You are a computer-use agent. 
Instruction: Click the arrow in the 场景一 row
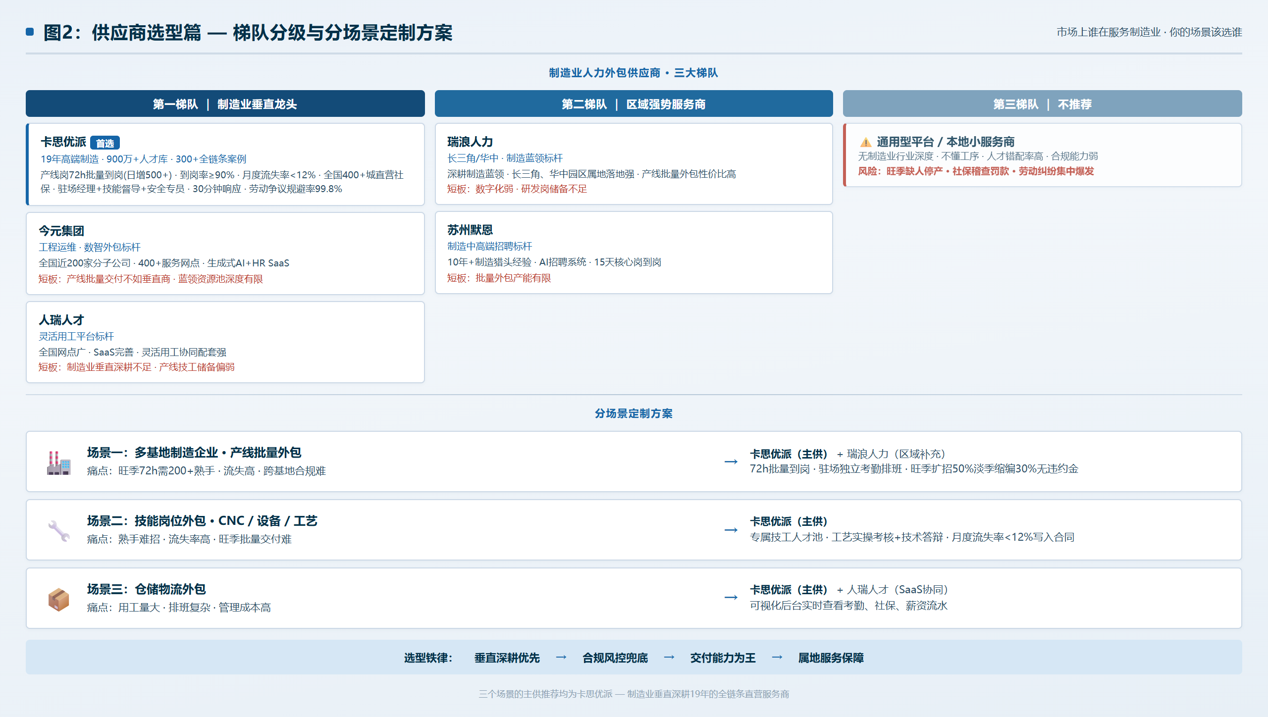tap(731, 461)
